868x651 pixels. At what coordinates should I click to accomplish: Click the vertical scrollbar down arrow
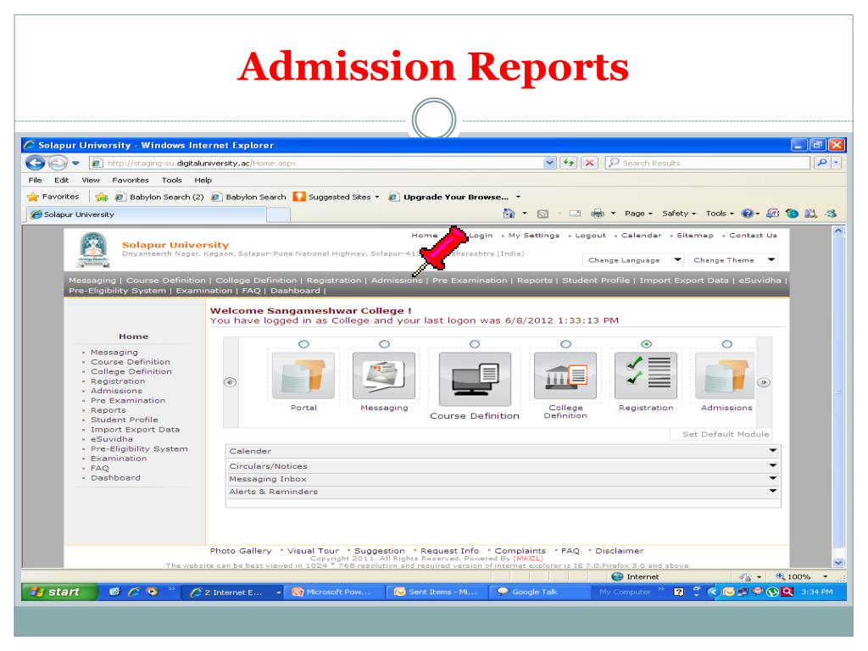click(x=838, y=563)
